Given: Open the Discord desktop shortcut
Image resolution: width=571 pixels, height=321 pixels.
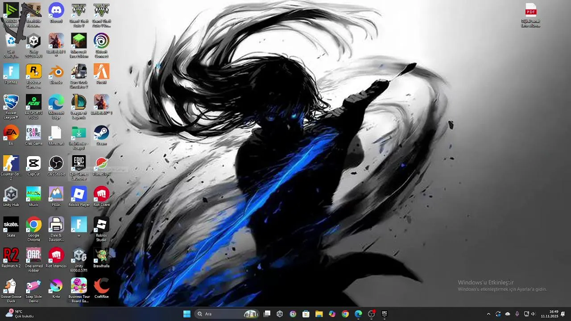Looking at the screenshot, I should (56, 13).
